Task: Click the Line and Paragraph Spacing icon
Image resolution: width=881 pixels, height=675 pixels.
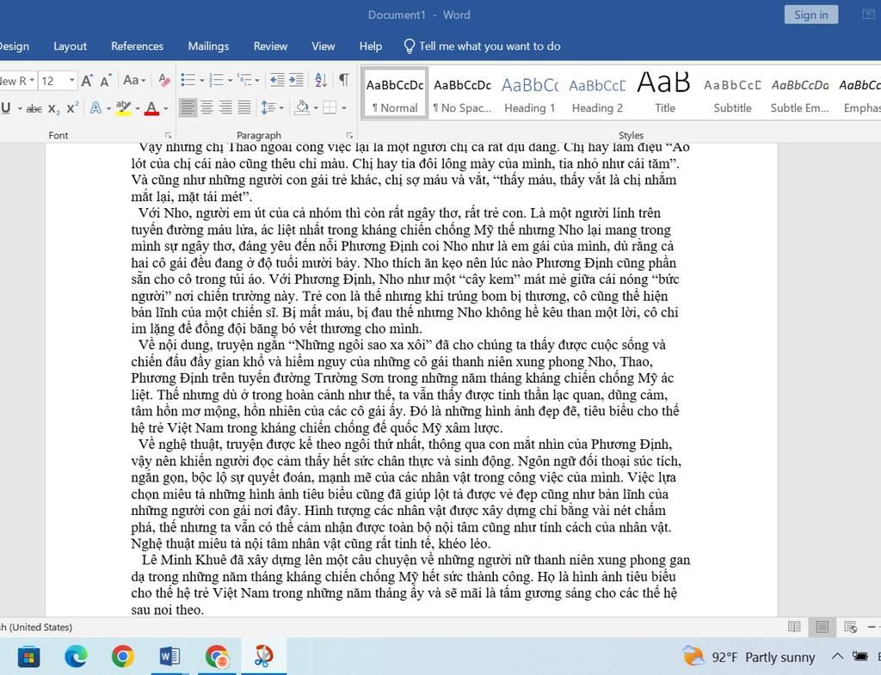Action: (268, 107)
